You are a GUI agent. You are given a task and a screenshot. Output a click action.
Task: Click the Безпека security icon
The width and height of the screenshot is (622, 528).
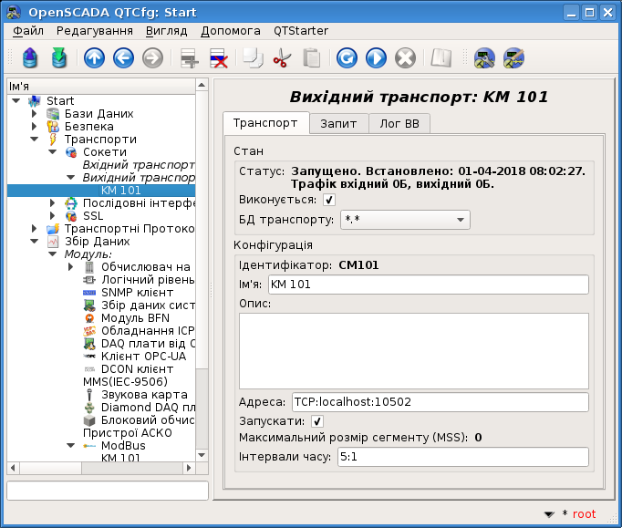[53, 127]
